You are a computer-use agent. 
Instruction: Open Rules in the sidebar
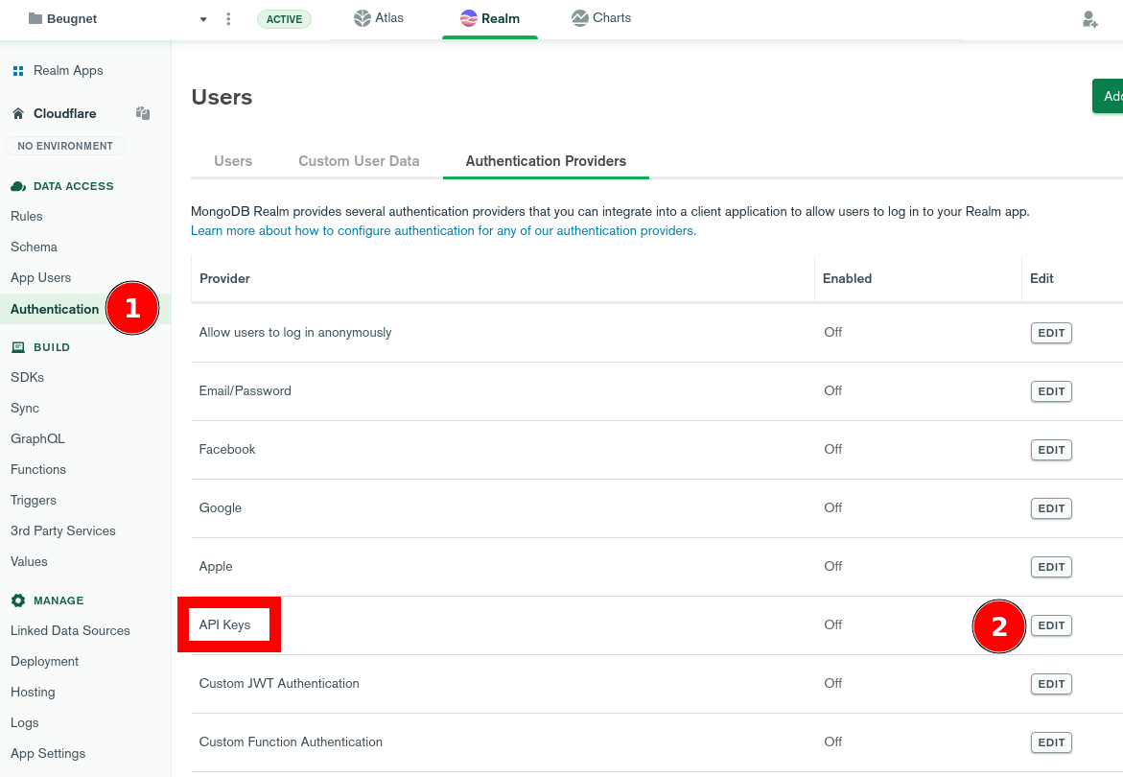(27, 216)
